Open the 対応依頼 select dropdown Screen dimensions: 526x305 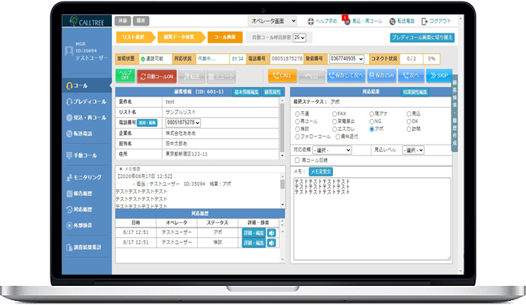pyautogui.click(x=332, y=150)
